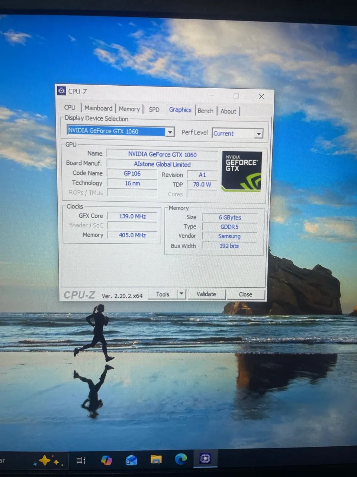Click the Validate button
The image size is (357, 477).
[206, 294]
